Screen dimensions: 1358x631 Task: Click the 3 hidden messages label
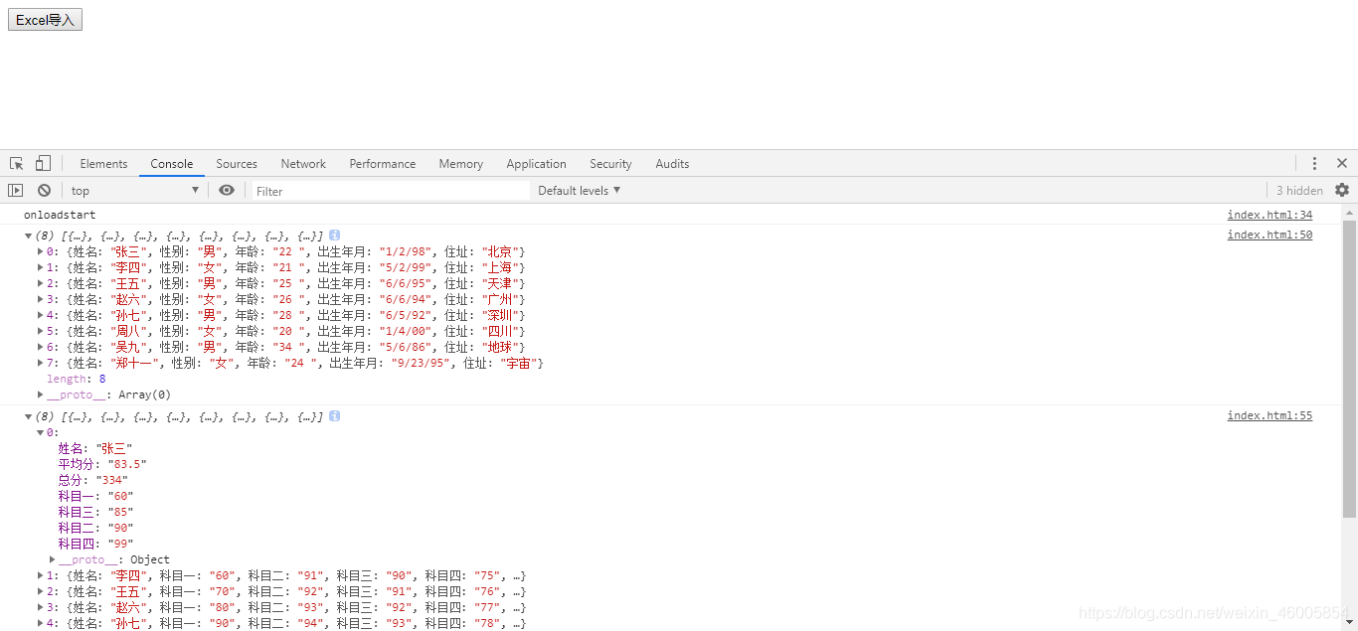click(1299, 191)
